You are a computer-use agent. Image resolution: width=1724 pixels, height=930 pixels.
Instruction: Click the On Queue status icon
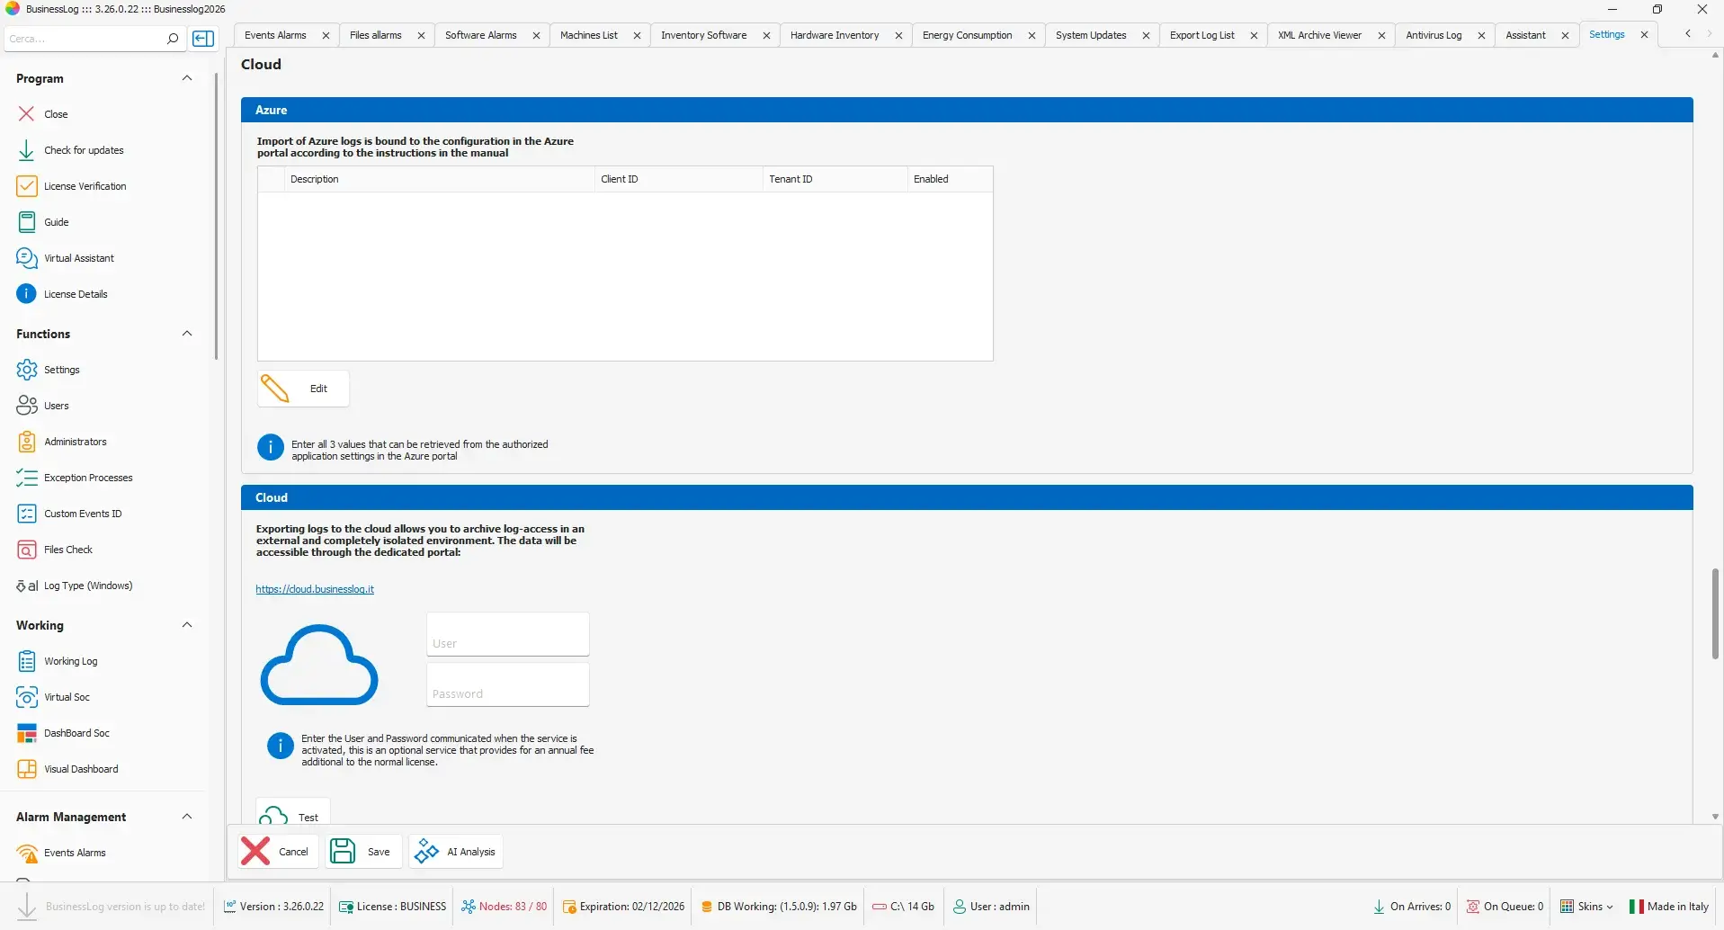pyautogui.click(x=1473, y=907)
